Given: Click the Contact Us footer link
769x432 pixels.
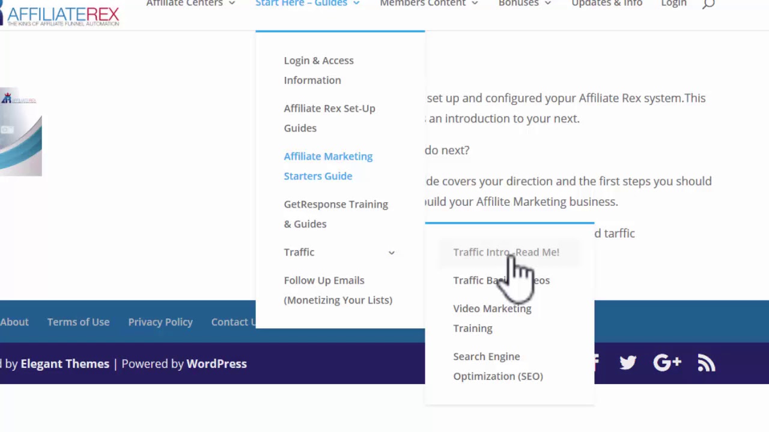Looking at the screenshot, I should 234,322.
